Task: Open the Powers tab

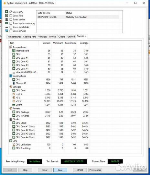Action: pos(52,37)
